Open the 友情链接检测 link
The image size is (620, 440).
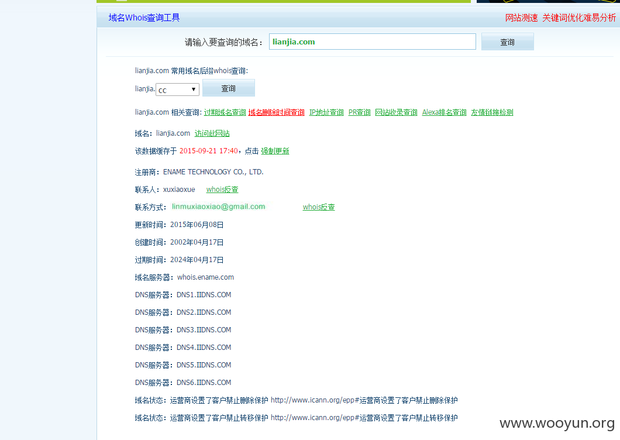click(492, 112)
